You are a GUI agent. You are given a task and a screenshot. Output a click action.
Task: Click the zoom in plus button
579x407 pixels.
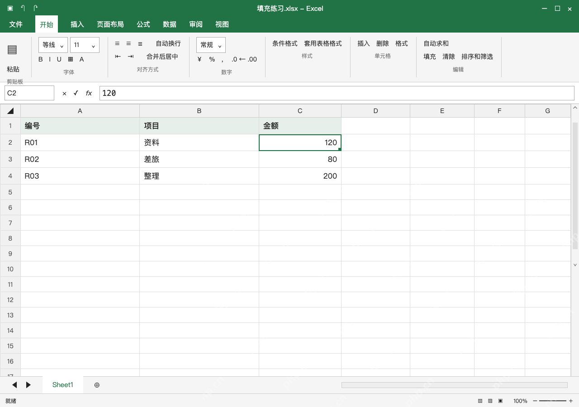(571, 401)
